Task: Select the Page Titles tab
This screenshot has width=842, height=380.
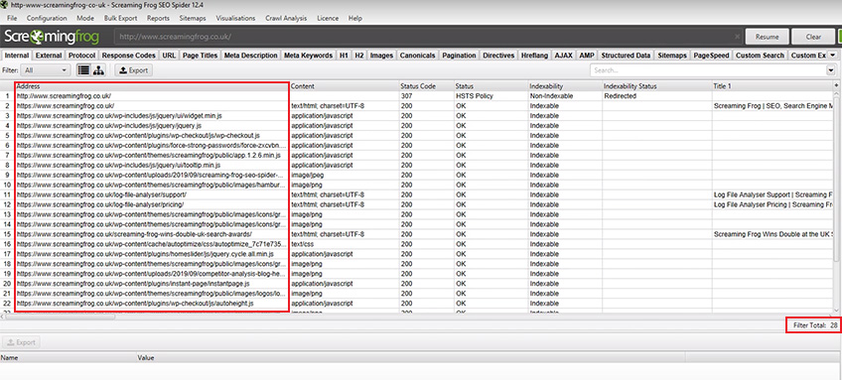Action: [x=200, y=56]
